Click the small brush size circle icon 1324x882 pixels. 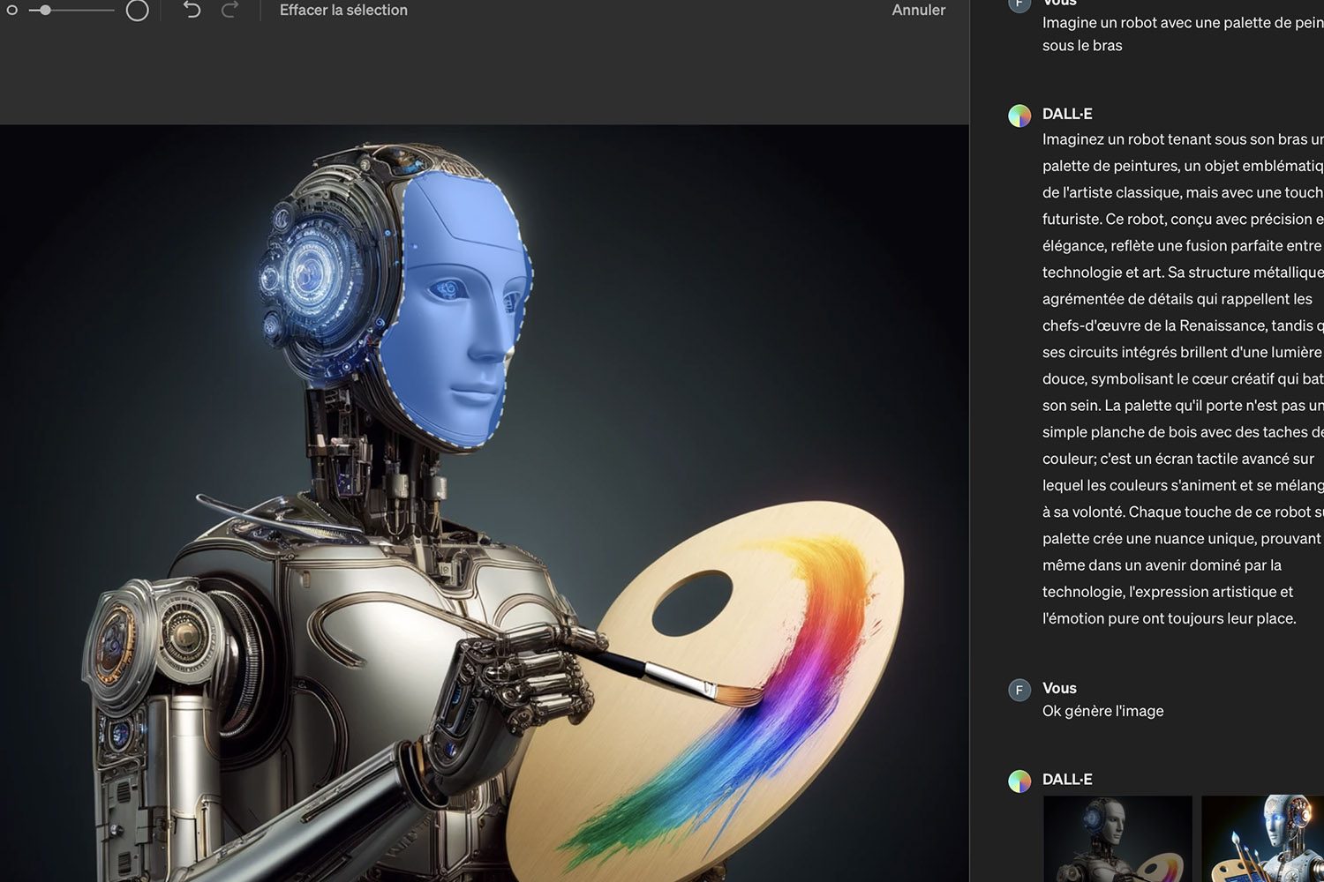pos(12,11)
